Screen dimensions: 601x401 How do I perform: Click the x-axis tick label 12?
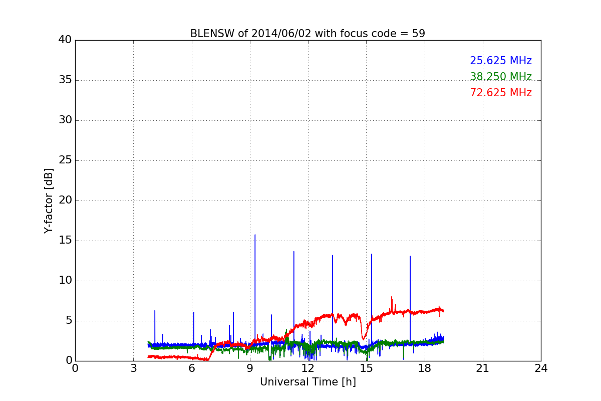coord(308,368)
